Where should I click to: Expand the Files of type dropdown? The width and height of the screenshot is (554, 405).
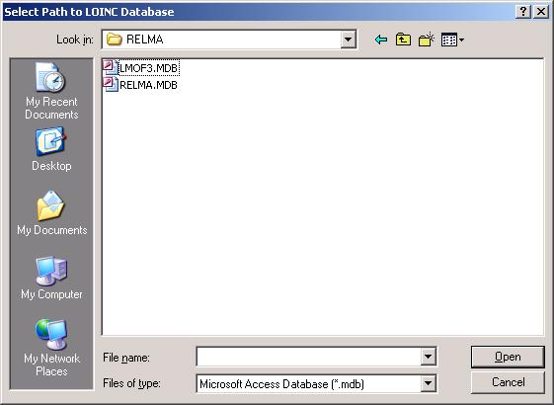click(428, 383)
